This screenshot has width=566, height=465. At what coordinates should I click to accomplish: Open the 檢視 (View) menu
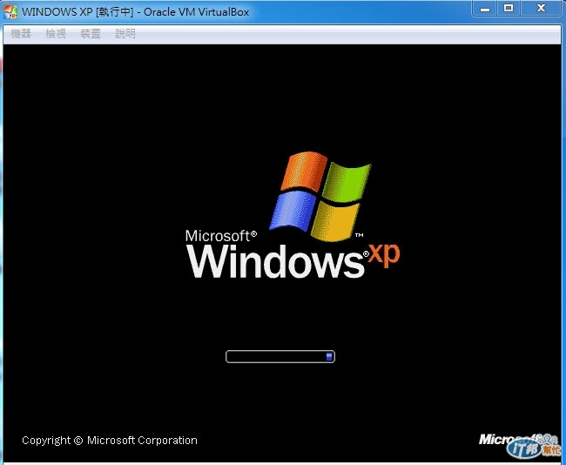[x=56, y=34]
